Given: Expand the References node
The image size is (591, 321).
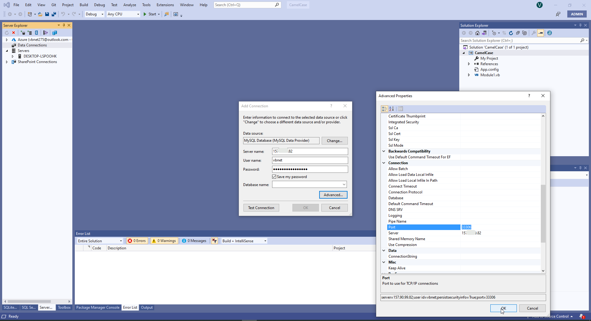Looking at the screenshot, I should pyautogui.click(x=469, y=64).
